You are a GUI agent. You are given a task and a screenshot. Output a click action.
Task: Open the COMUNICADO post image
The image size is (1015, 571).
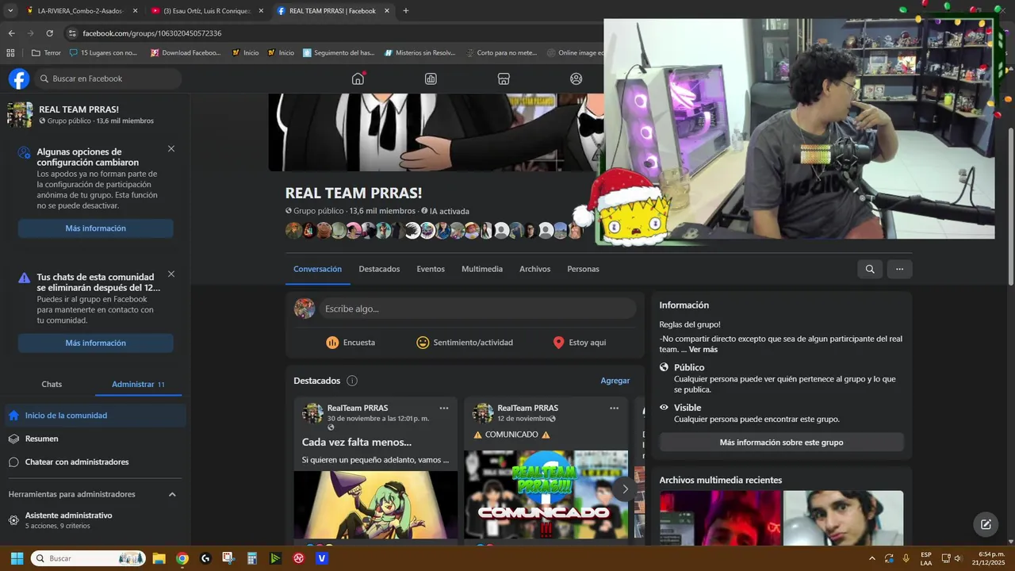click(546, 495)
